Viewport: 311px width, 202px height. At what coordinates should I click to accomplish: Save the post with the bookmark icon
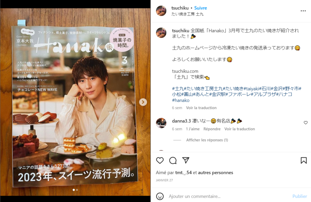(303, 161)
